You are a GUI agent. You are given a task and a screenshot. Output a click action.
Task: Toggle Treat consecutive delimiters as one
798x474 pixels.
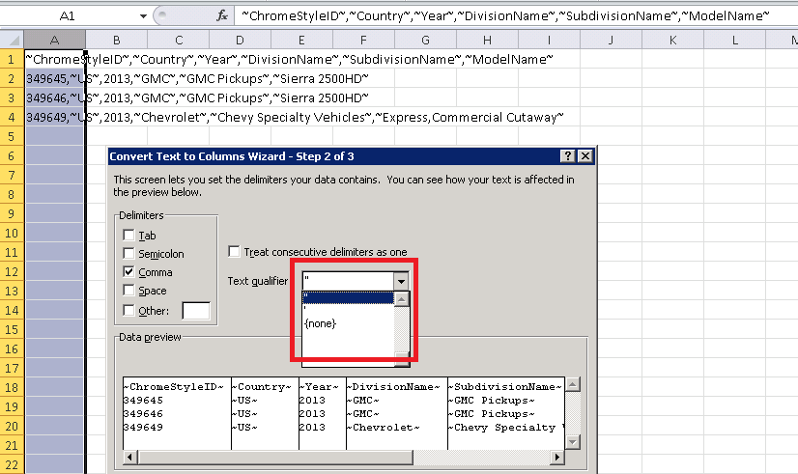234,251
